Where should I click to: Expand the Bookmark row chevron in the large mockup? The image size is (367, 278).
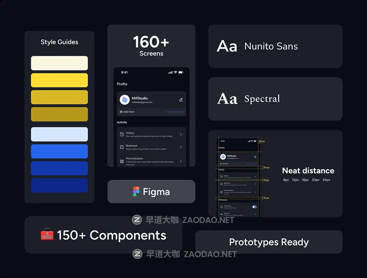coord(181,147)
